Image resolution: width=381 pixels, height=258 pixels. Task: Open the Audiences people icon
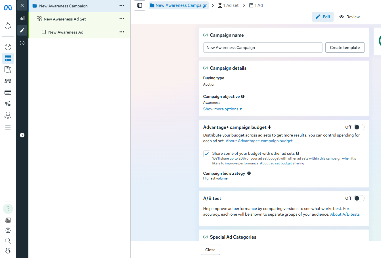point(8,81)
